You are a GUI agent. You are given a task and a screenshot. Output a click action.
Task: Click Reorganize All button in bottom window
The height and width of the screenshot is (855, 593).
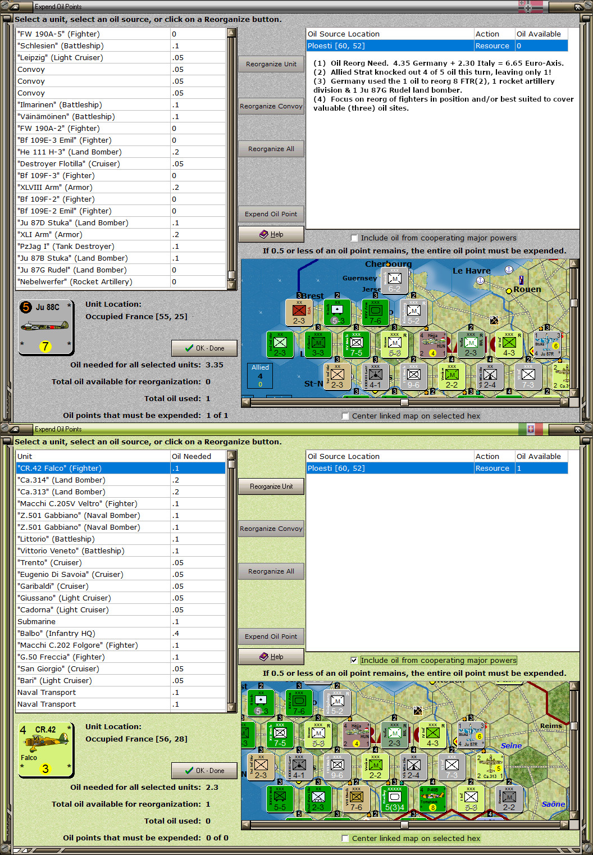(271, 571)
